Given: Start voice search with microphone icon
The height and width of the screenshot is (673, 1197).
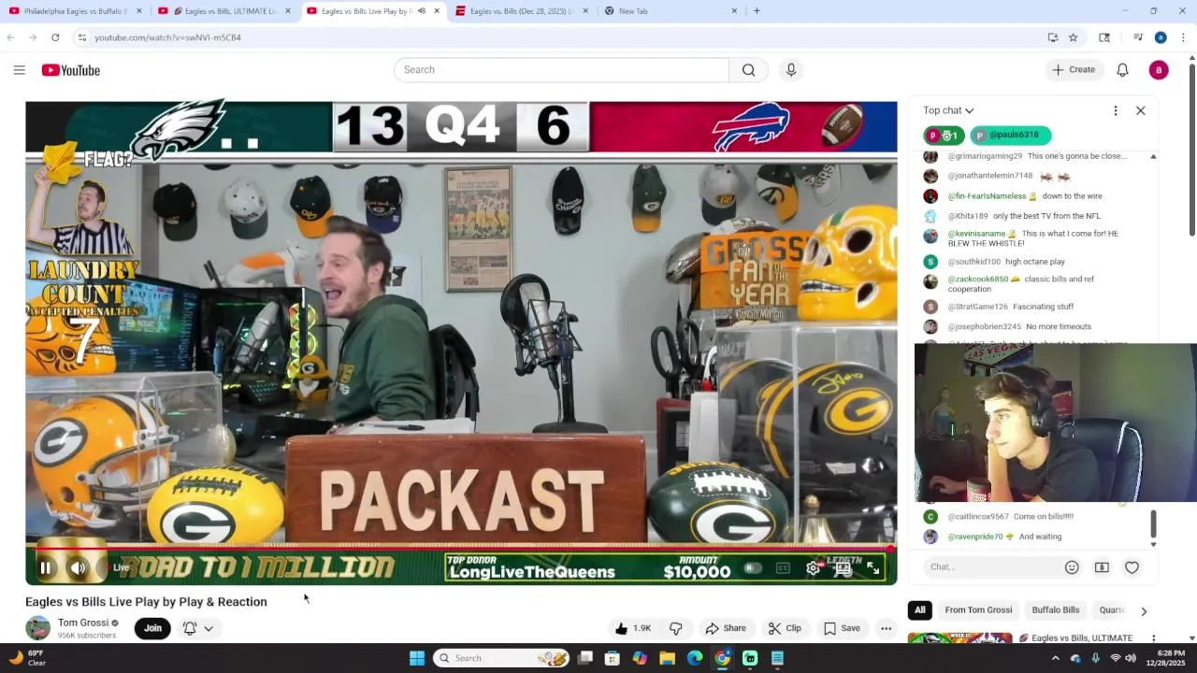Looking at the screenshot, I should pos(791,70).
